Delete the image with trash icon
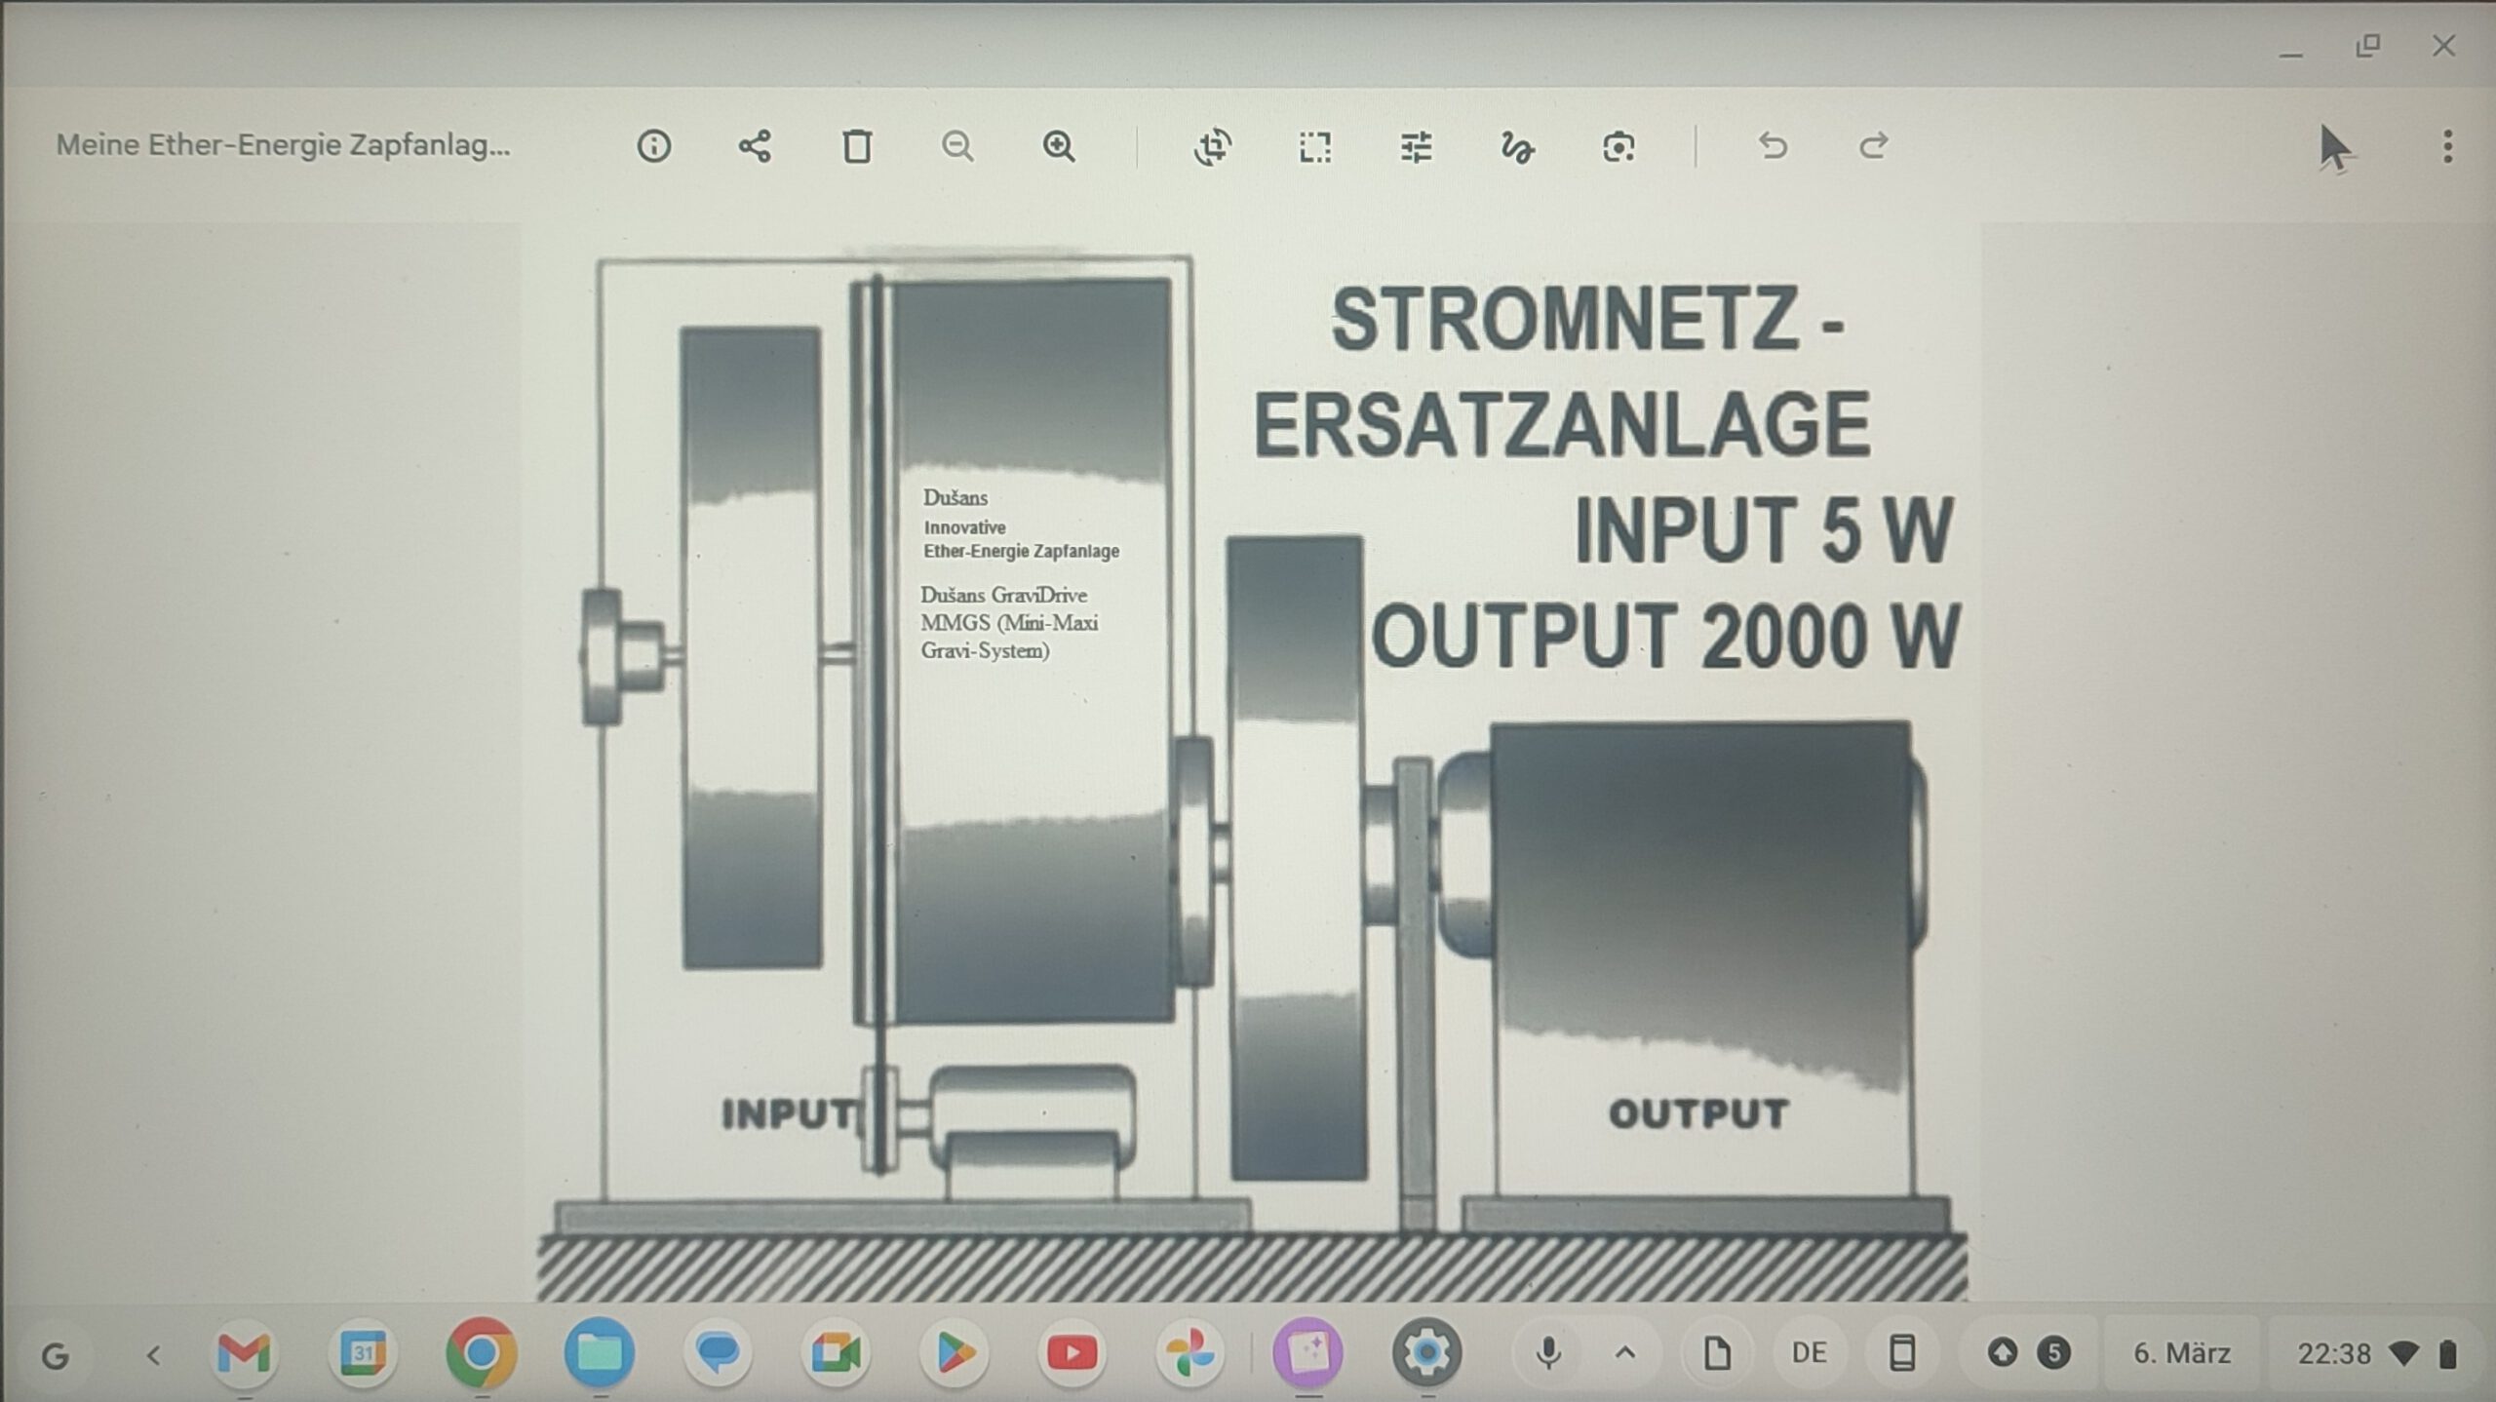The width and height of the screenshot is (2496, 1402). 856,146
